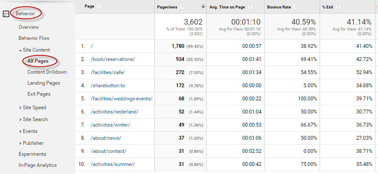378x174 pixels.
Task: Open the Landing Pages report
Action: pos(44,83)
